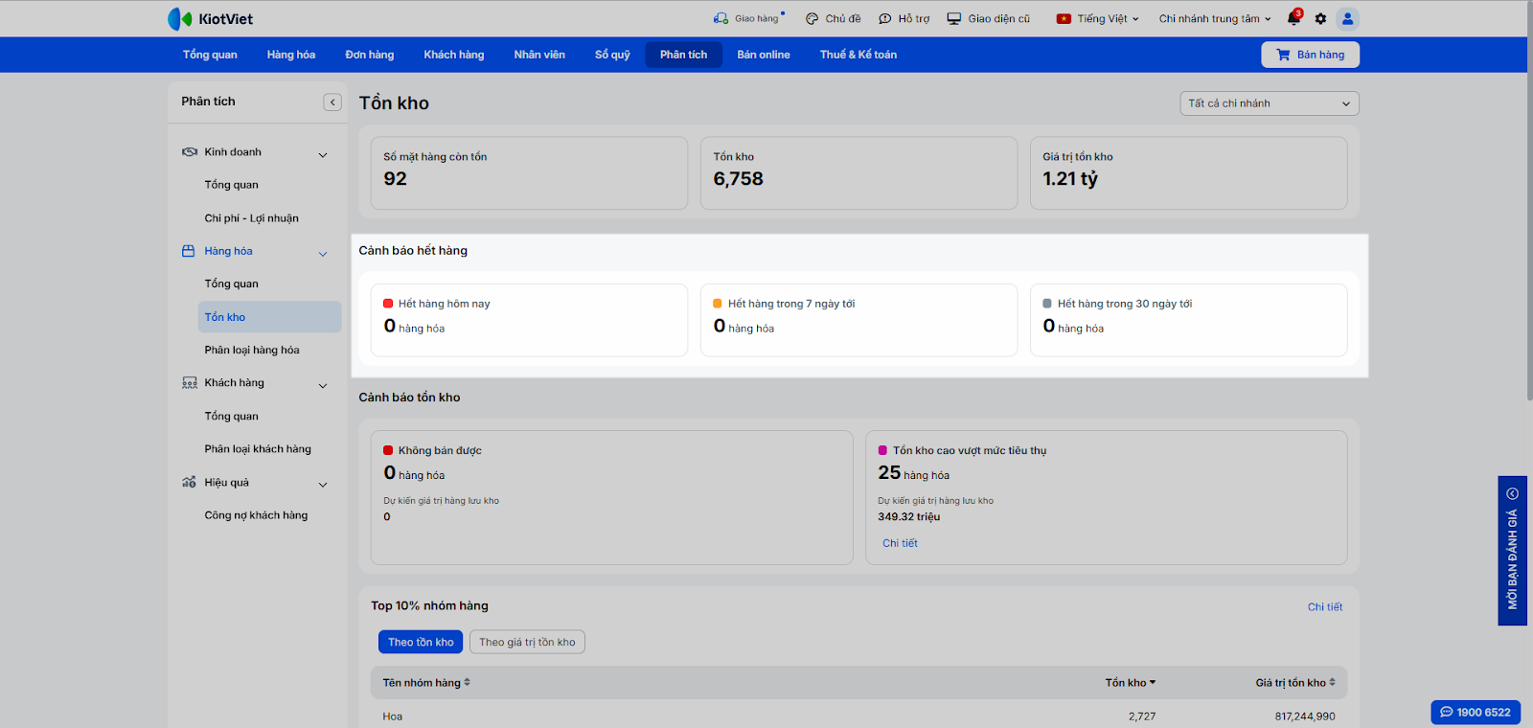Image resolution: width=1533 pixels, height=728 pixels.
Task: Select the Theo giá trị tồn kho toggle
Action: point(527,642)
